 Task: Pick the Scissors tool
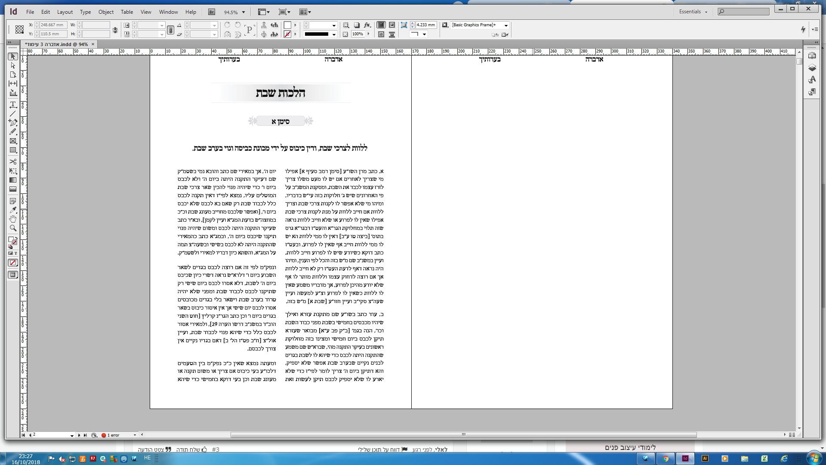(x=13, y=161)
